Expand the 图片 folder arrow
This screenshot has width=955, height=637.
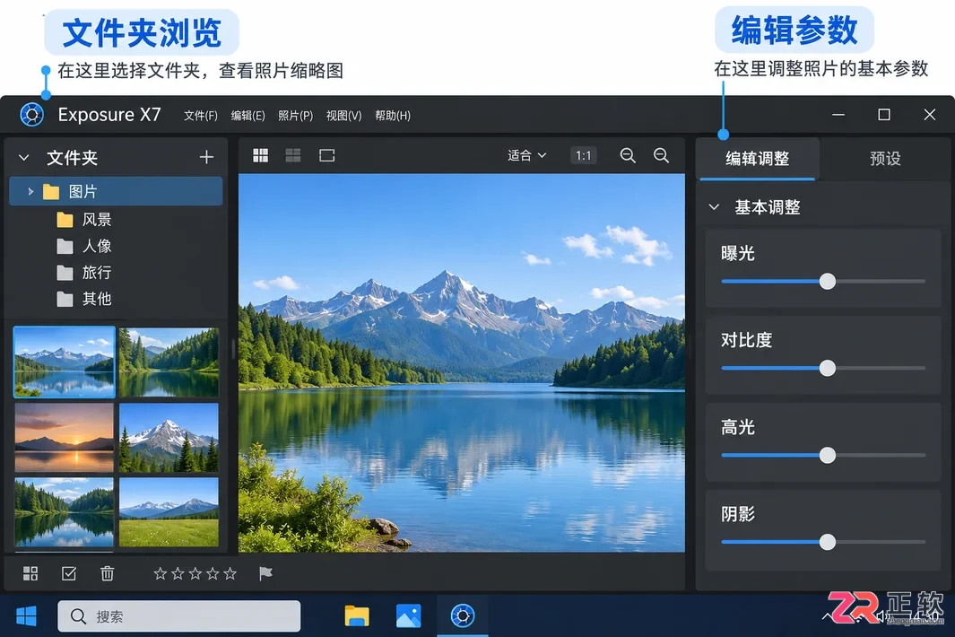click(30, 191)
